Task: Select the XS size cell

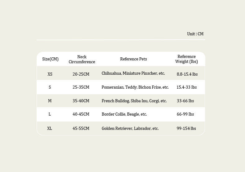Action: [50, 74]
